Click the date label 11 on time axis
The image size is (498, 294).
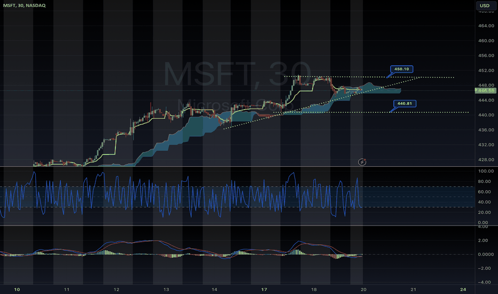(x=67, y=289)
